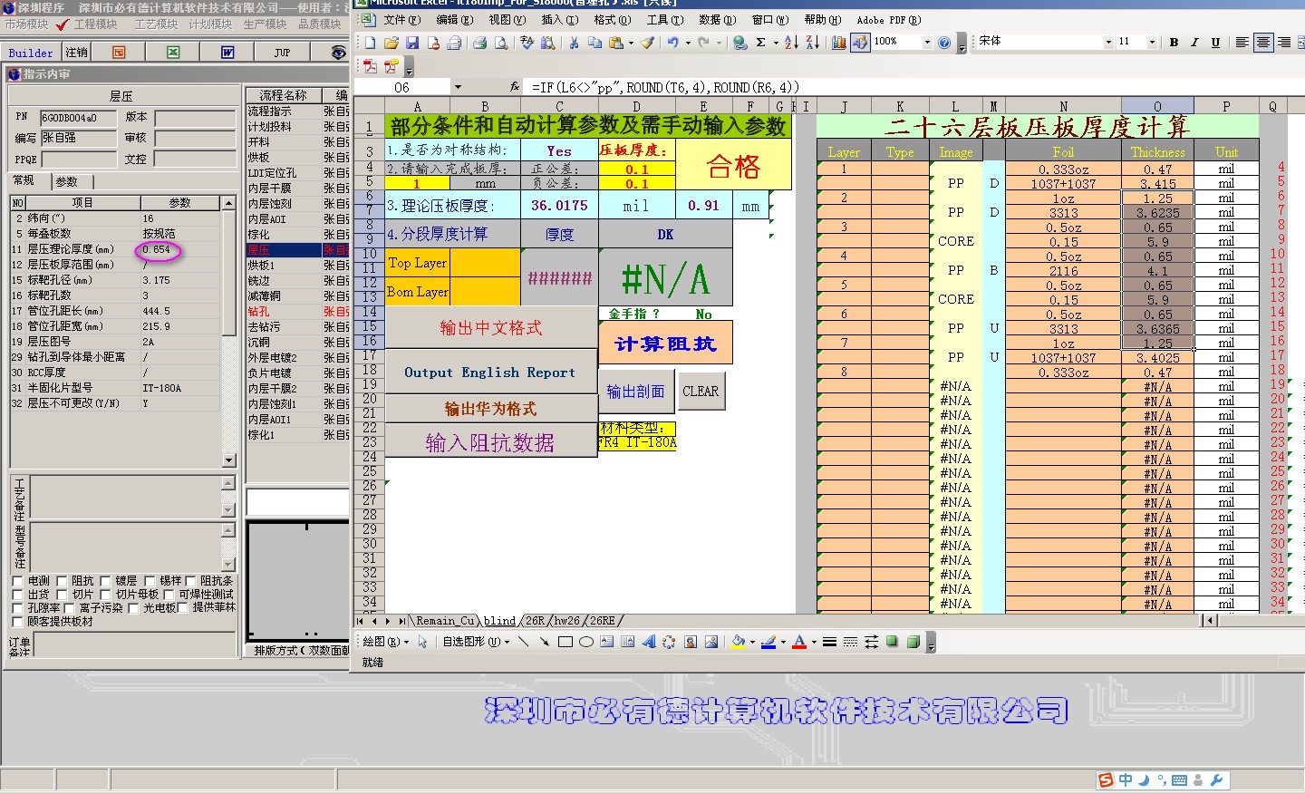Enable the 出货 checkbox
This screenshot has height=794, width=1305.
coord(17,595)
